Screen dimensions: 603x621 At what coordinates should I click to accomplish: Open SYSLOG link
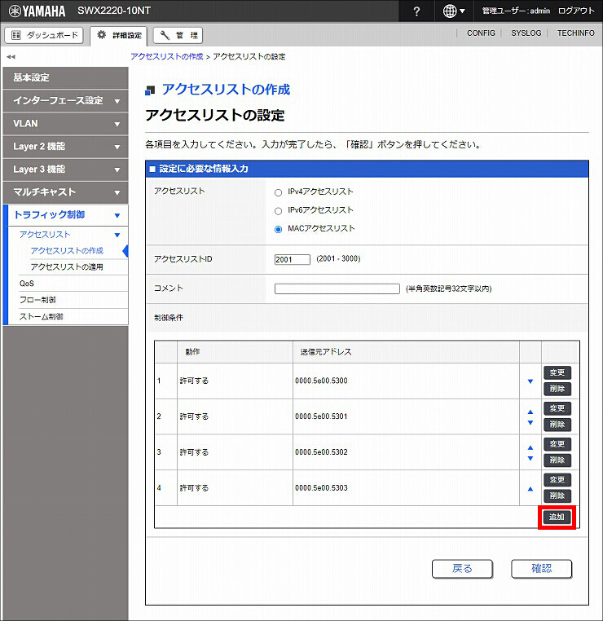point(526,33)
